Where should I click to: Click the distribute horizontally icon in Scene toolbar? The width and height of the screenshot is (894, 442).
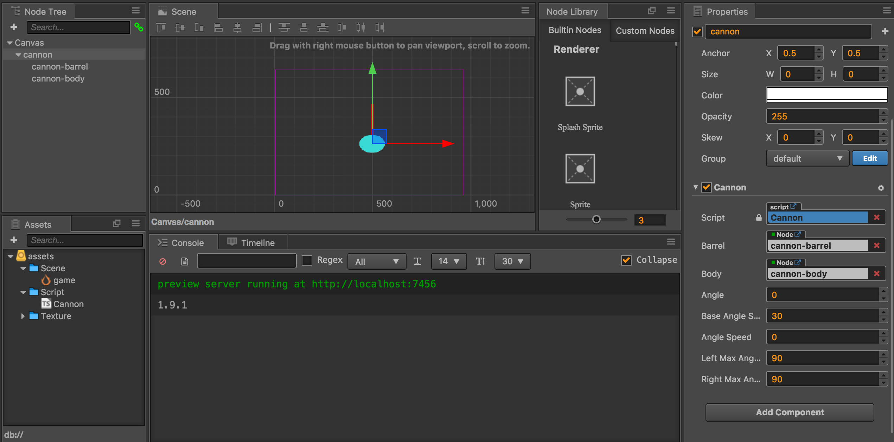coord(360,27)
